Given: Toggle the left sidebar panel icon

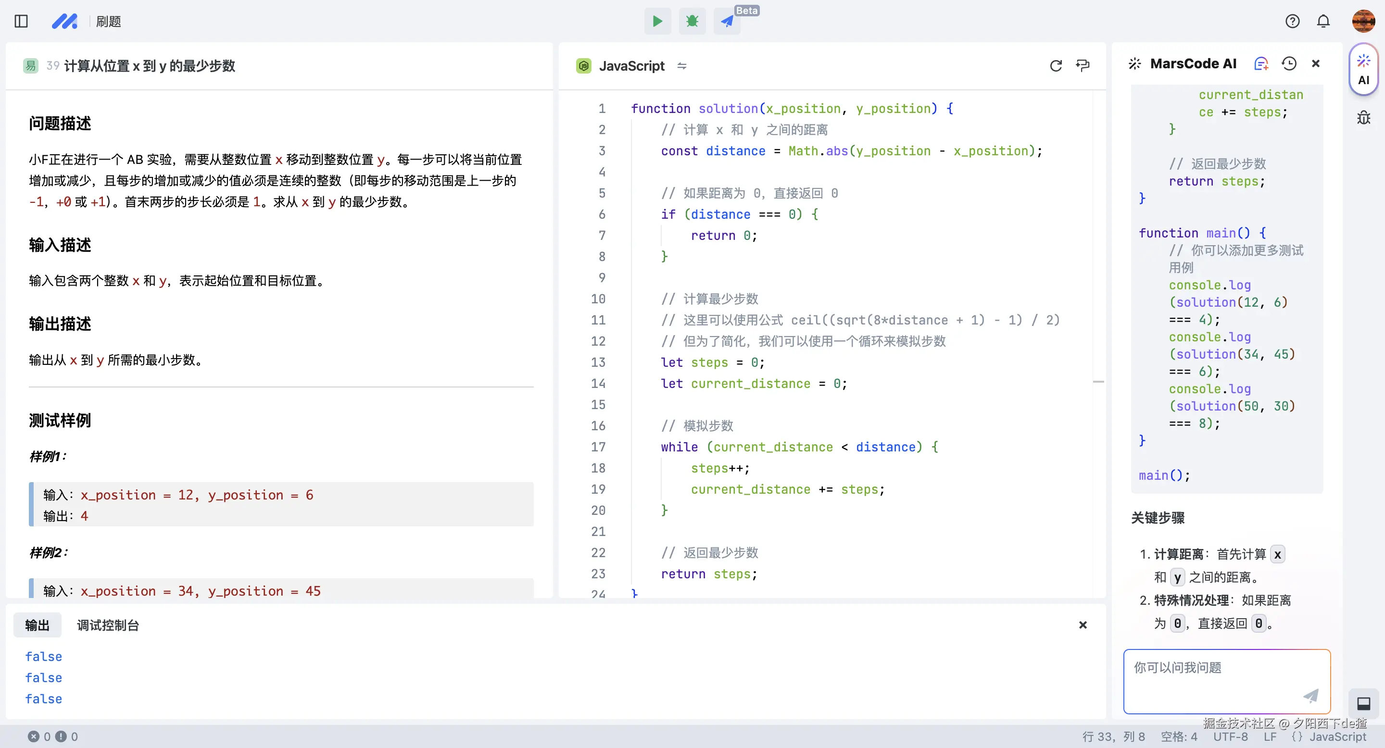Looking at the screenshot, I should [x=21, y=22].
